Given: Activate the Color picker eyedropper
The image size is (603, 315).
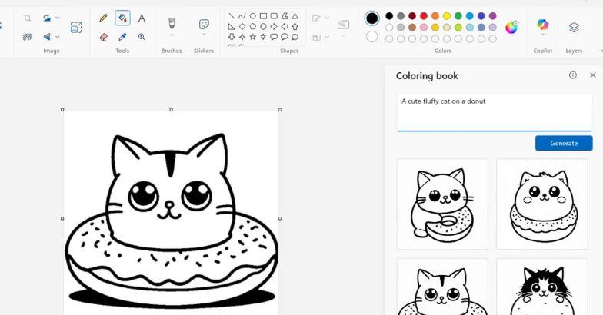Looking at the screenshot, I should (122, 36).
